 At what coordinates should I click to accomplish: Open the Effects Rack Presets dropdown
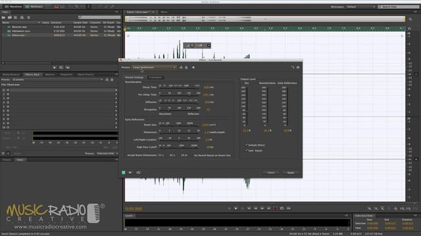pos(57,79)
